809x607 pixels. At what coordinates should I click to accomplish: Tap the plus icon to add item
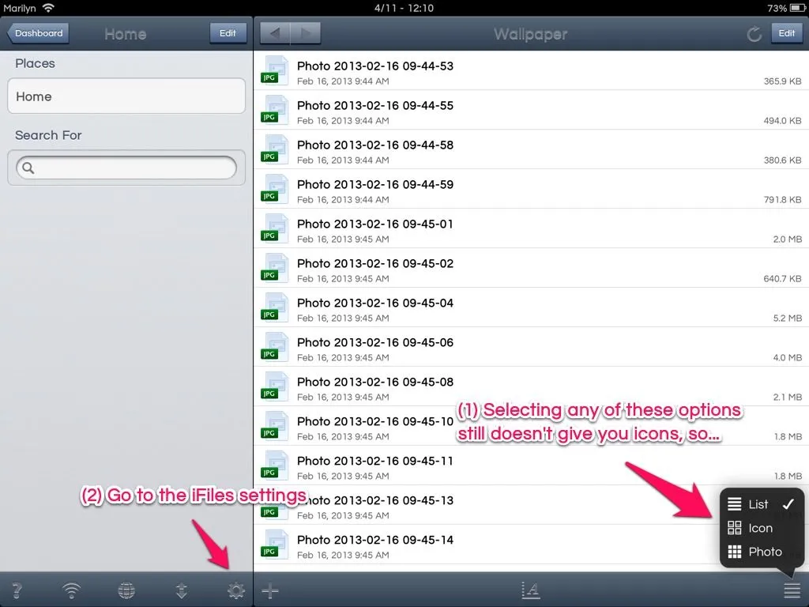270,590
